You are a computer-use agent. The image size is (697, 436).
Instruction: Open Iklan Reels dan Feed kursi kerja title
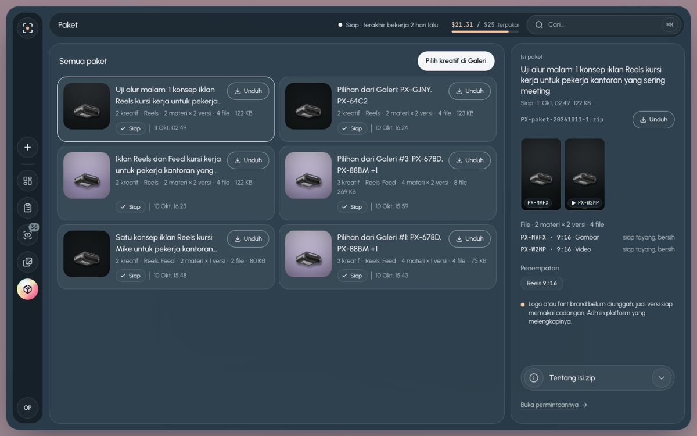[x=168, y=165]
